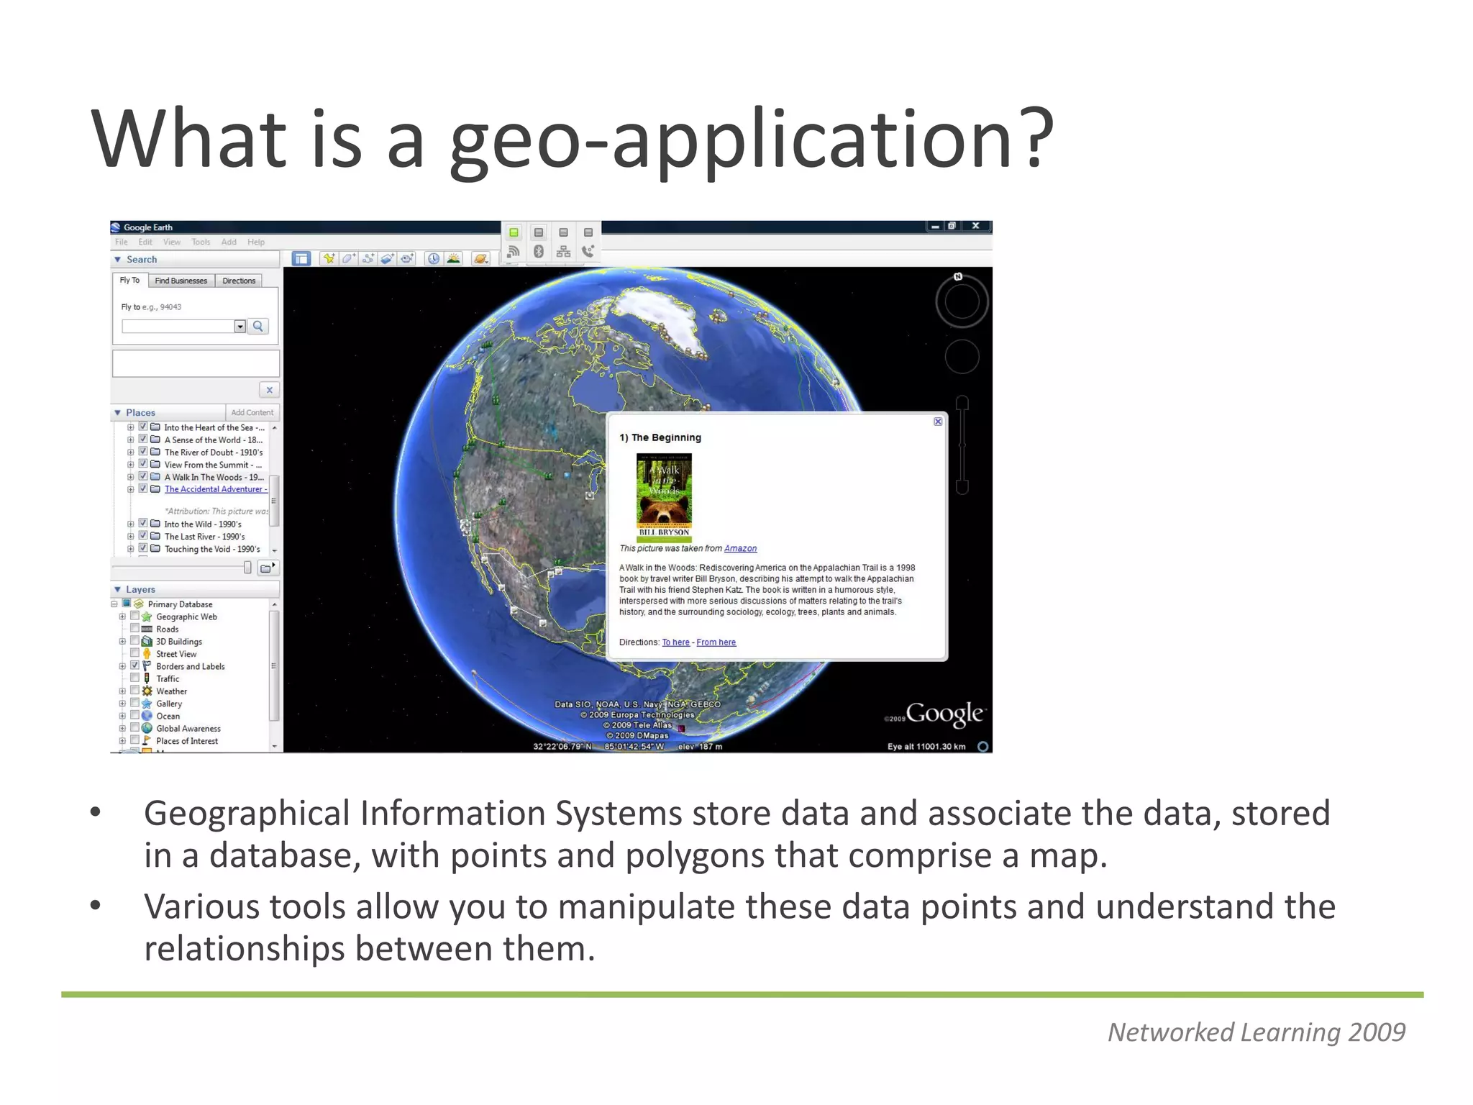Enable the Roads layer checkbox
Screen dimensions: 1473x1105
pos(134,629)
